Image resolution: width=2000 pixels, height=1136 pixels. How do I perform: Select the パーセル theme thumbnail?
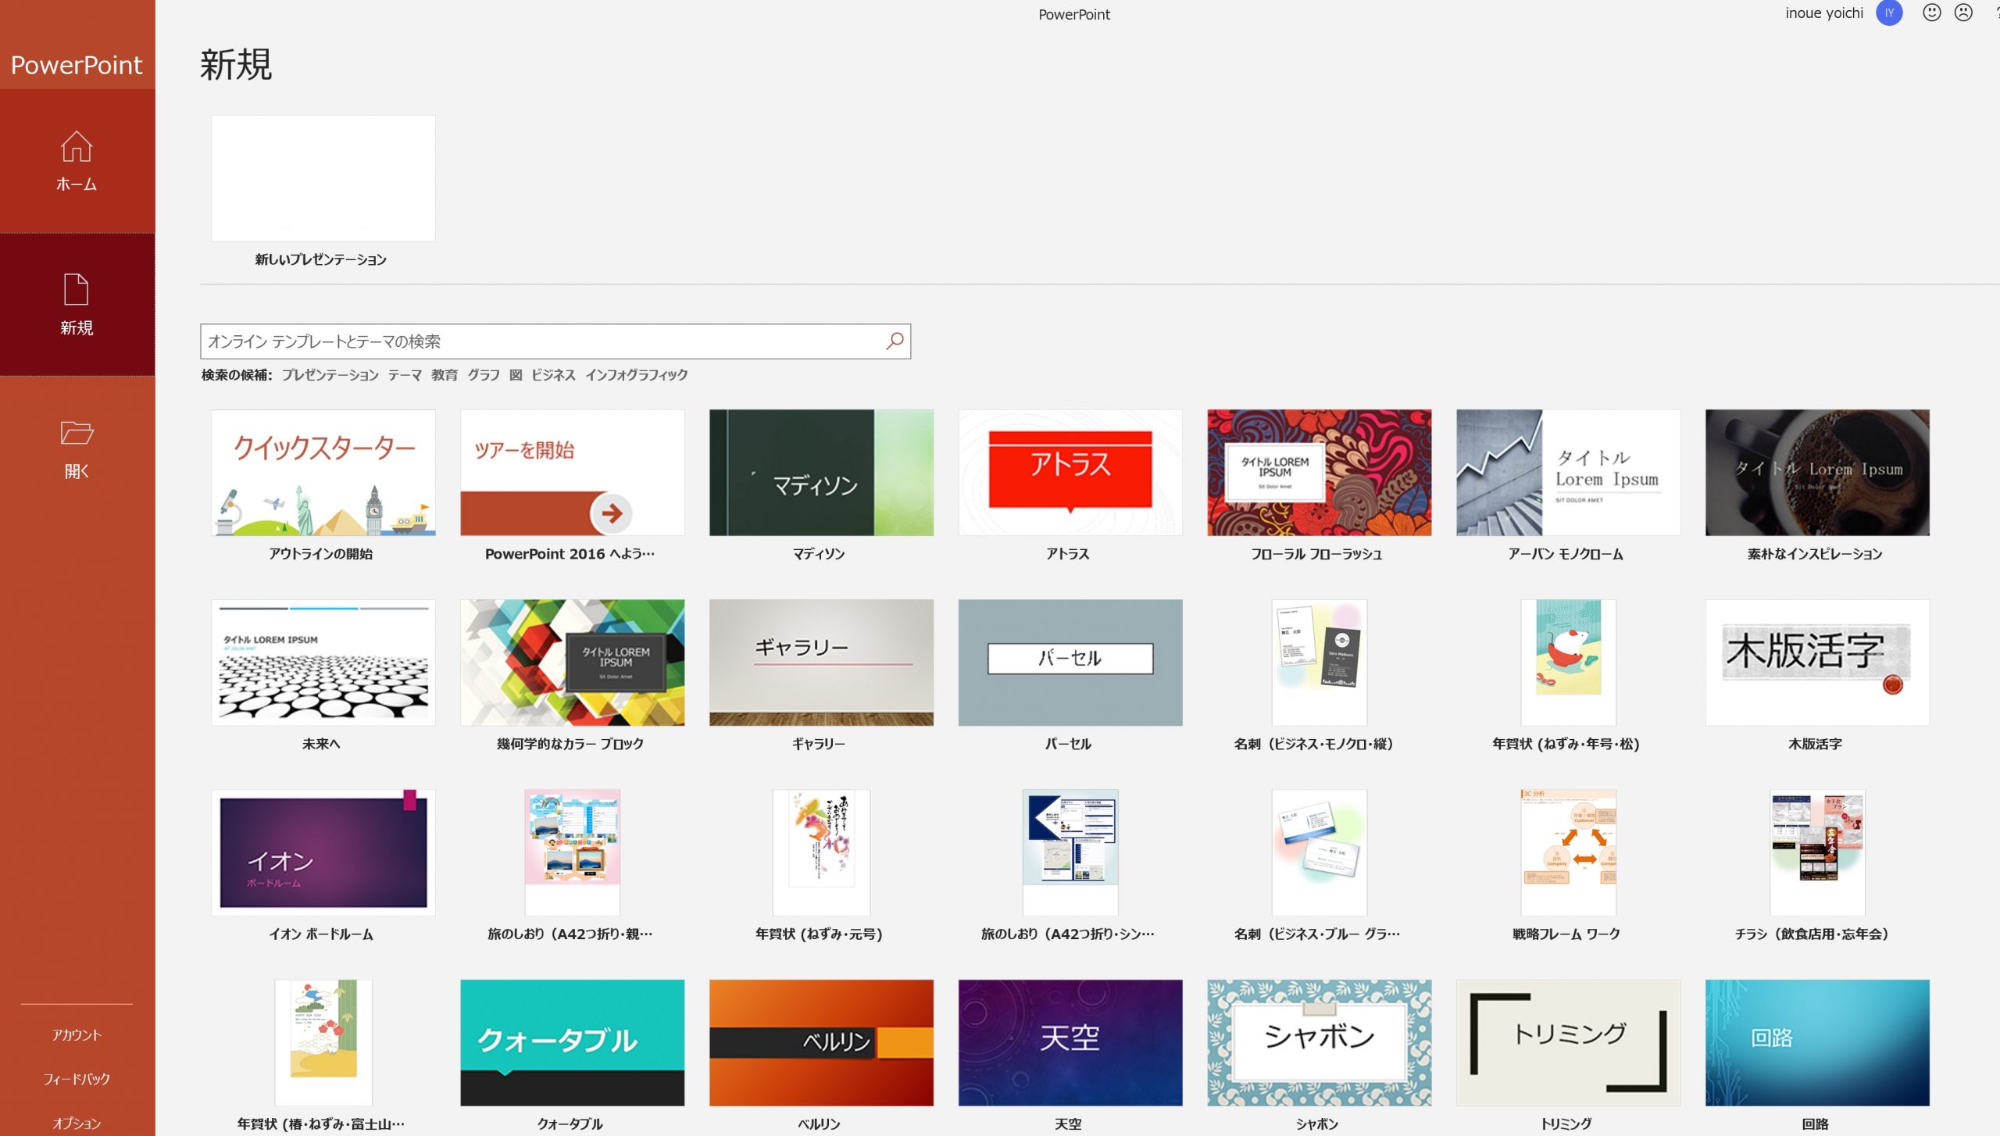[x=1070, y=663]
